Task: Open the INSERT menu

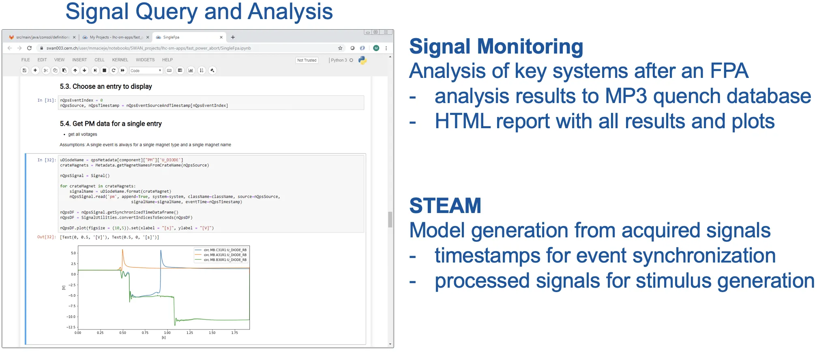Action: point(79,60)
